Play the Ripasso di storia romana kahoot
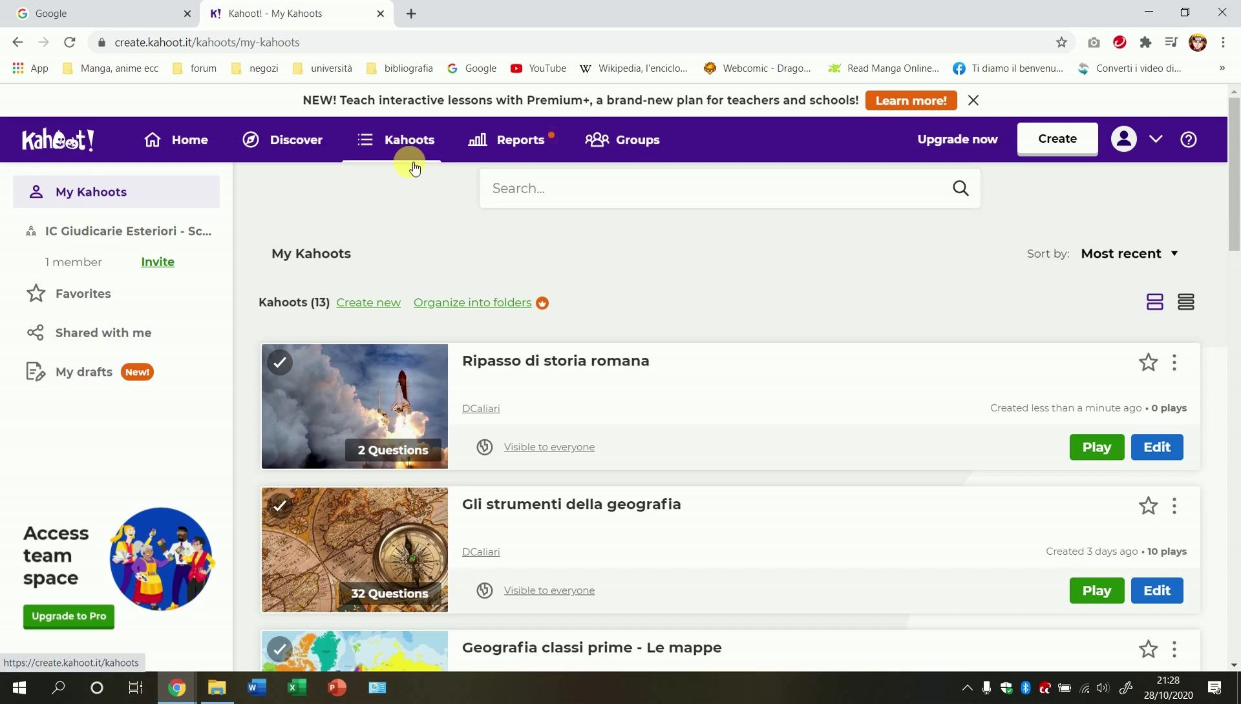Screen dimensions: 1241x704 click(1096, 447)
